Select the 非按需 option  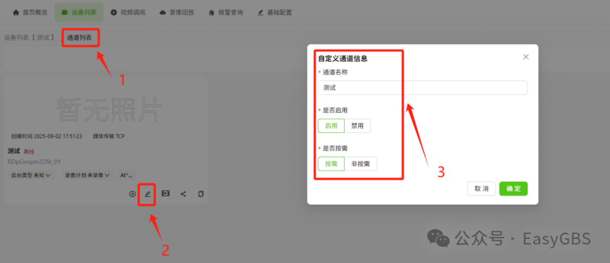click(360, 164)
